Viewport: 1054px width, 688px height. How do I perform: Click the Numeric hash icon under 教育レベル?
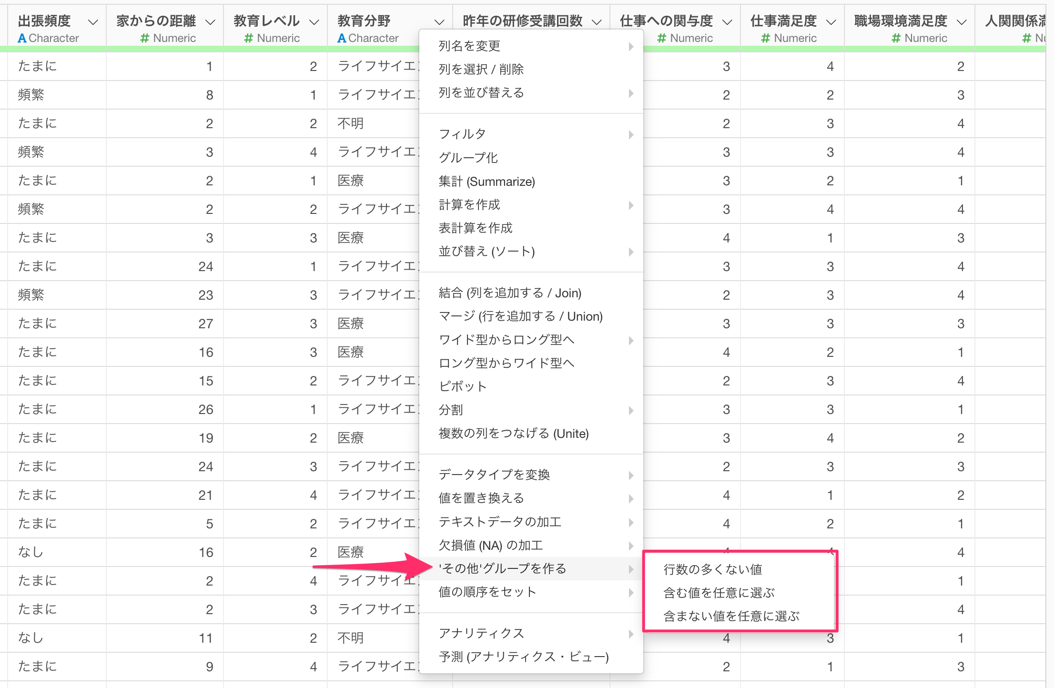248,38
